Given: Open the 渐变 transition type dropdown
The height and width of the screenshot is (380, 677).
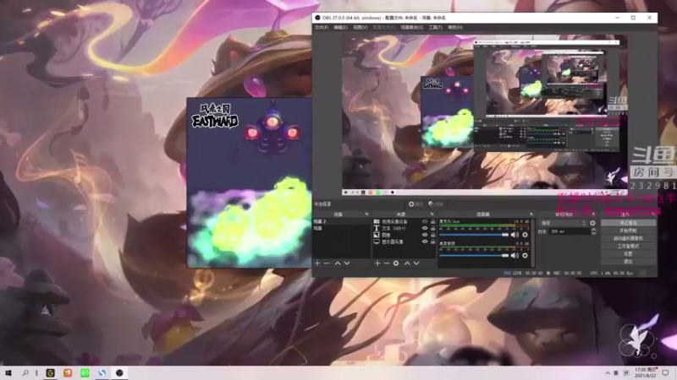Looking at the screenshot, I should point(563,223).
